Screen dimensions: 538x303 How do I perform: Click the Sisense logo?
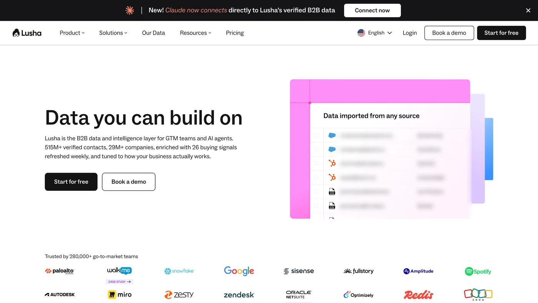pos(299,271)
